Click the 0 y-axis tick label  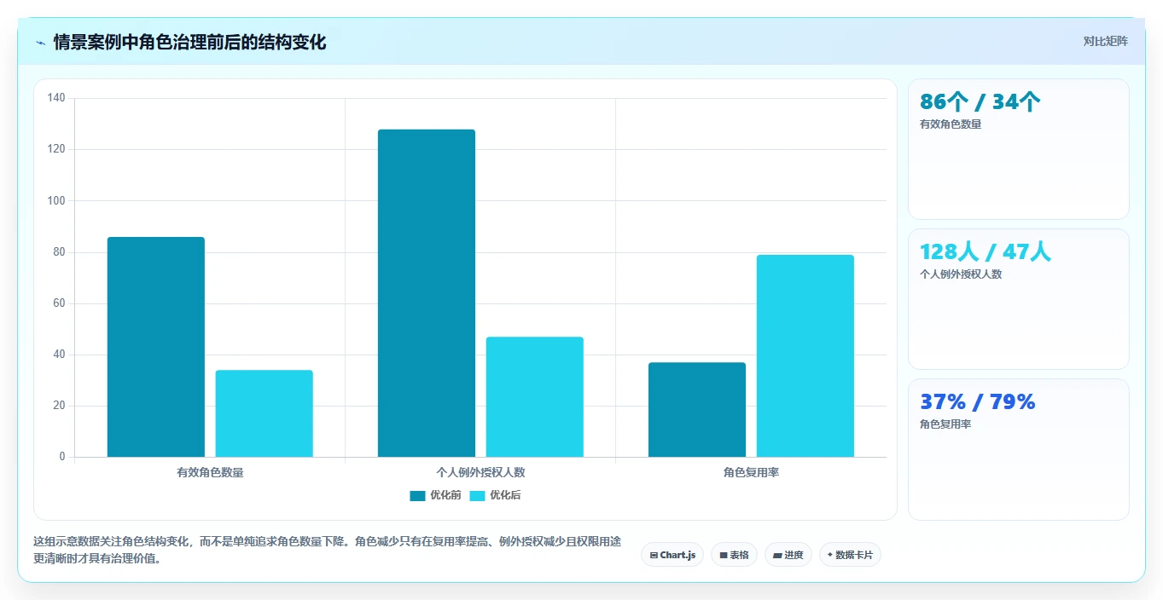click(x=62, y=457)
